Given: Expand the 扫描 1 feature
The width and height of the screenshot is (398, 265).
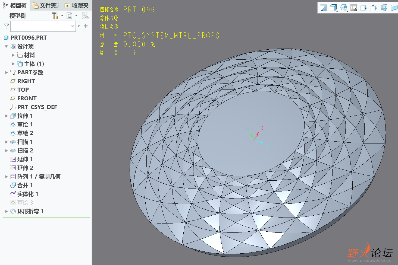Looking at the screenshot, I should (x=7, y=142).
